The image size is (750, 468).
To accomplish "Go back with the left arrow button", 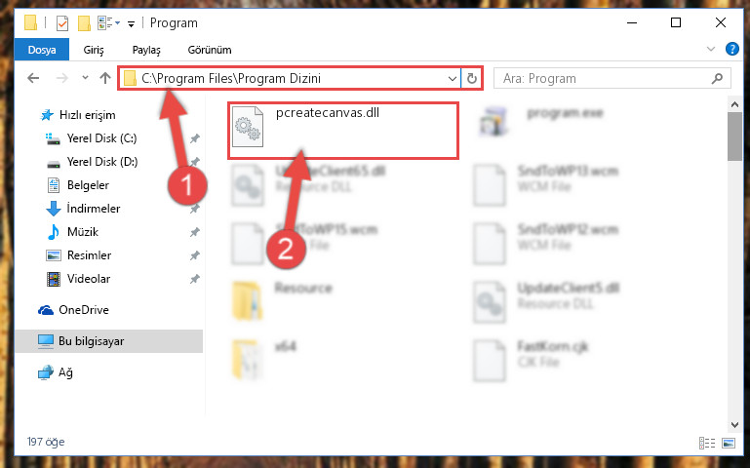I will point(33,78).
